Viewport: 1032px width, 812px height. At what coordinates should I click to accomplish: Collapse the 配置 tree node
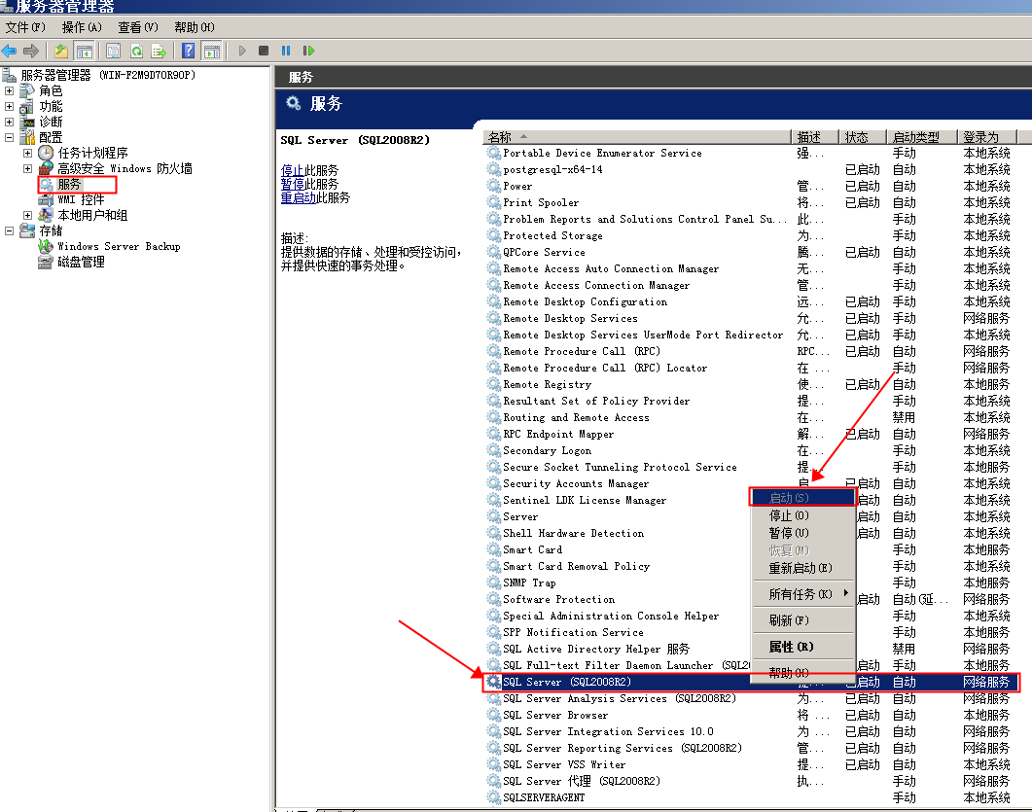[10, 138]
